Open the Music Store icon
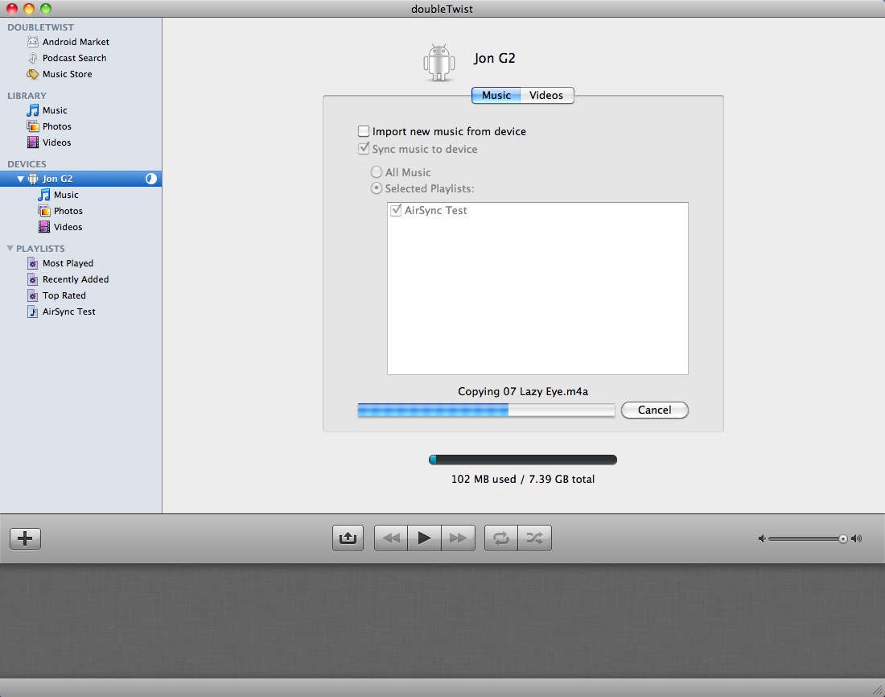Image resolution: width=885 pixels, height=697 pixels. point(33,74)
